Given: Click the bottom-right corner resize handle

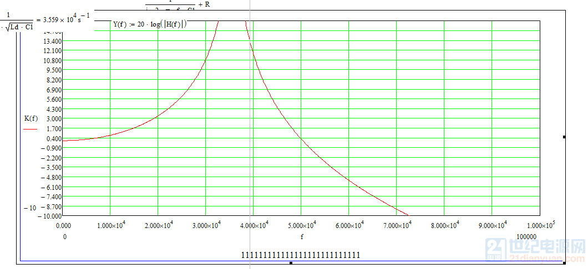Looking at the screenshot, I should 564,263.
